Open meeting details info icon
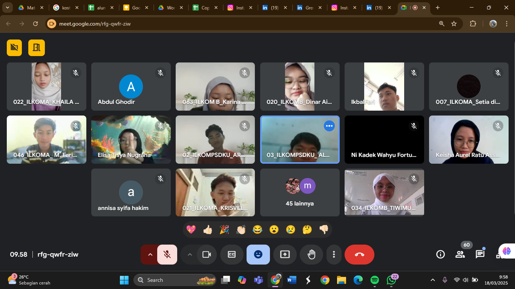This screenshot has height=289, width=515. pos(440,254)
